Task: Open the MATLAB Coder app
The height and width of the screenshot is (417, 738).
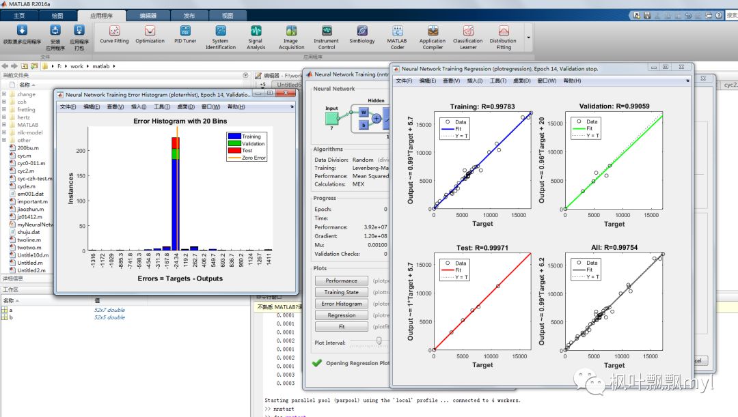Action: 397,38
